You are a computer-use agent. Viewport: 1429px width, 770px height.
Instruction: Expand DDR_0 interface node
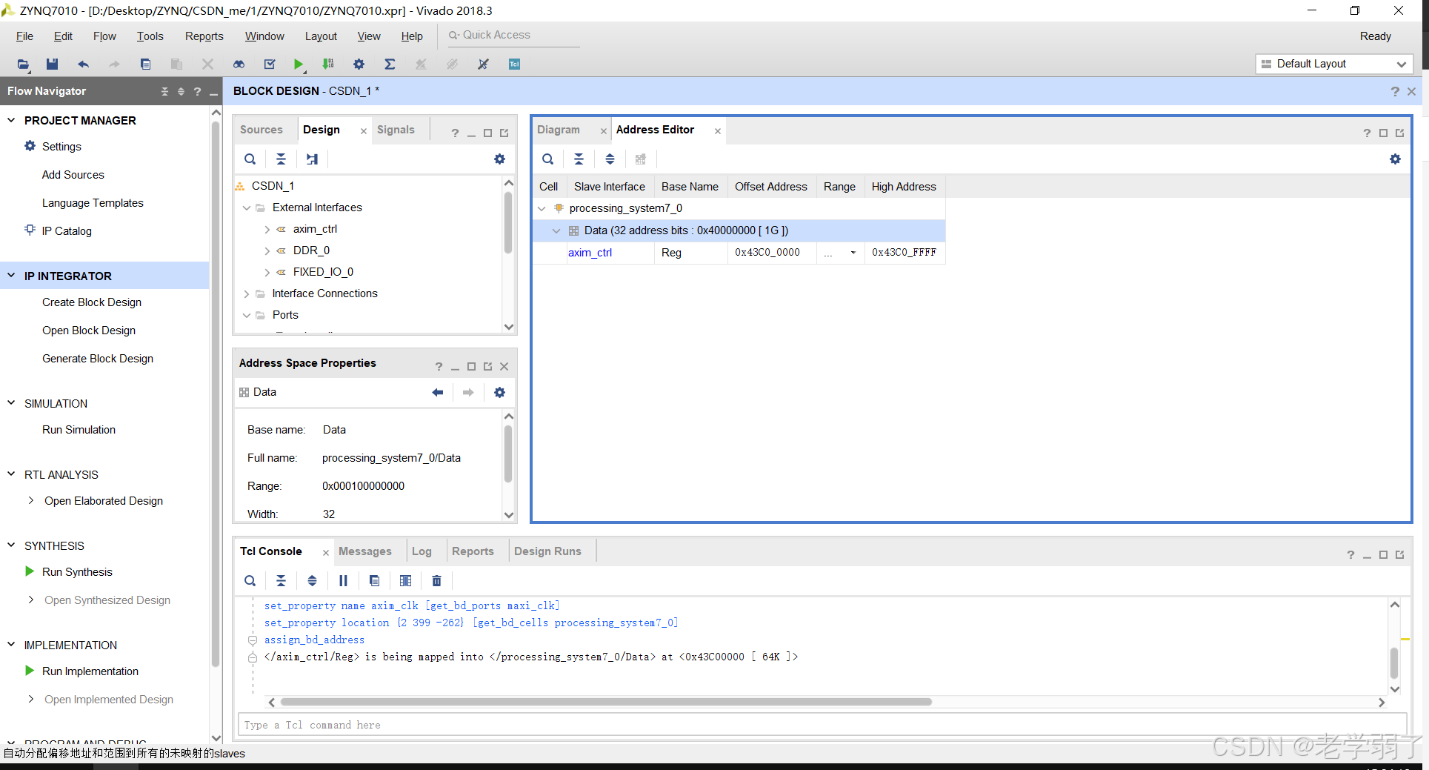point(267,251)
